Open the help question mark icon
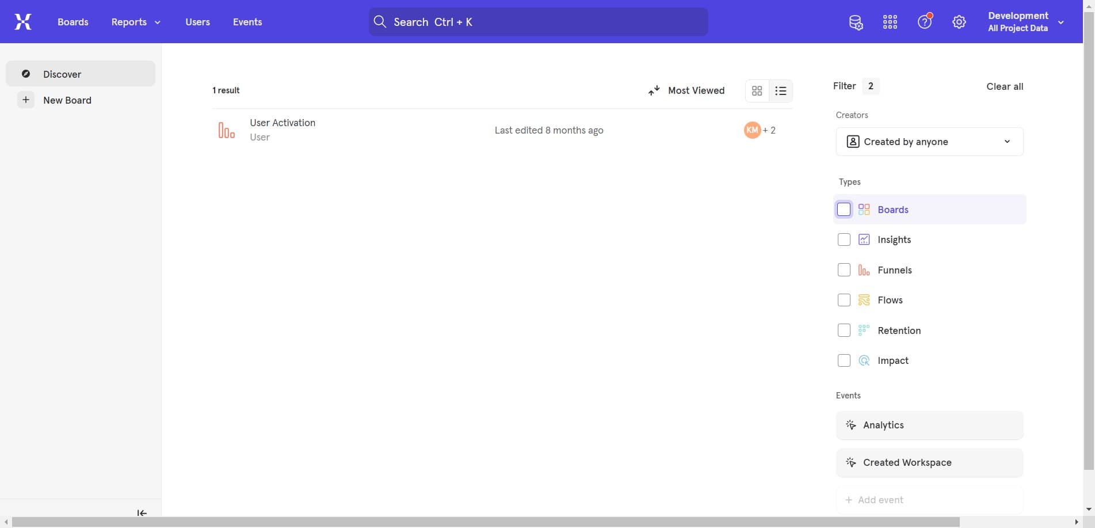This screenshot has width=1095, height=528. 924,21
